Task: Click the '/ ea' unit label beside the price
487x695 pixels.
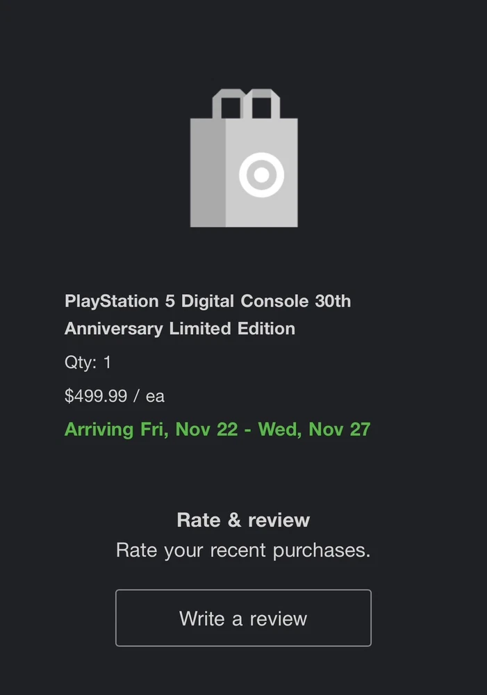Action: pyautogui.click(x=149, y=396)
